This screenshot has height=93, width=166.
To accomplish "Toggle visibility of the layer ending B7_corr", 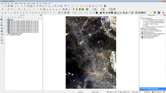I will click(7, 29).
